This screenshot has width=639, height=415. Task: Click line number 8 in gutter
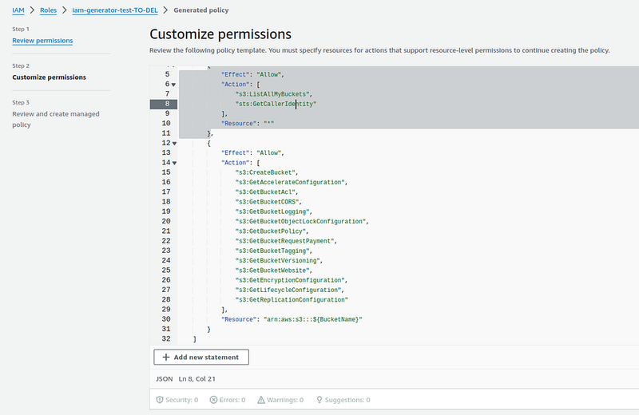[164, 104]
